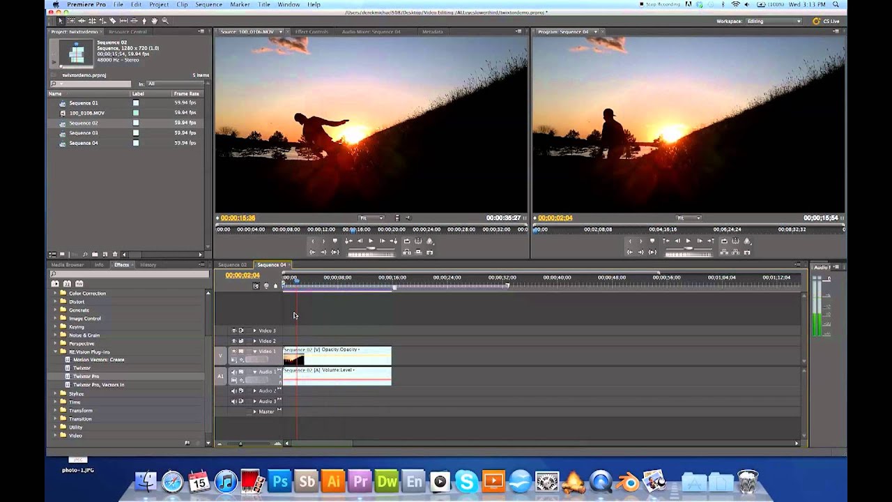Image resolution: width=892 pixels, height=502 pixels.
Task: Switch to the Sequence 02 timeline tab
Action: (x=232, y=265)
